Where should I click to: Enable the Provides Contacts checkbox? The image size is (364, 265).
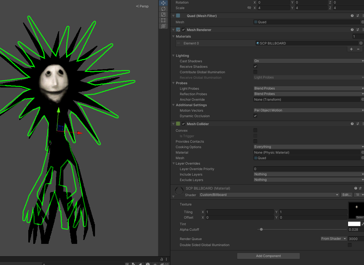(255, 141)
